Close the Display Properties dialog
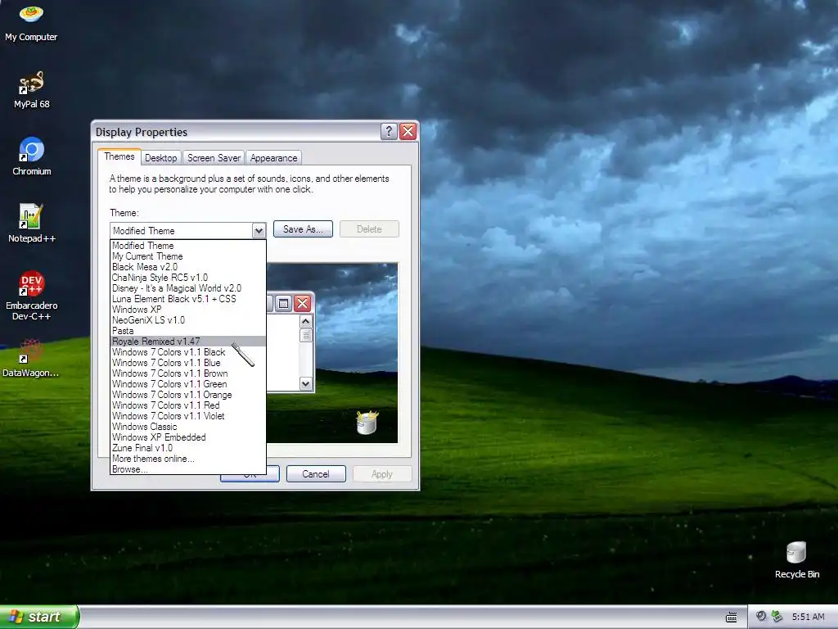The image size is (838, 629). [408, 132]
